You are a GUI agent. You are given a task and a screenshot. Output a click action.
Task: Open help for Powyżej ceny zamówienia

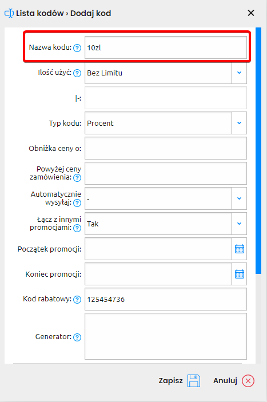tap(77, 178)
